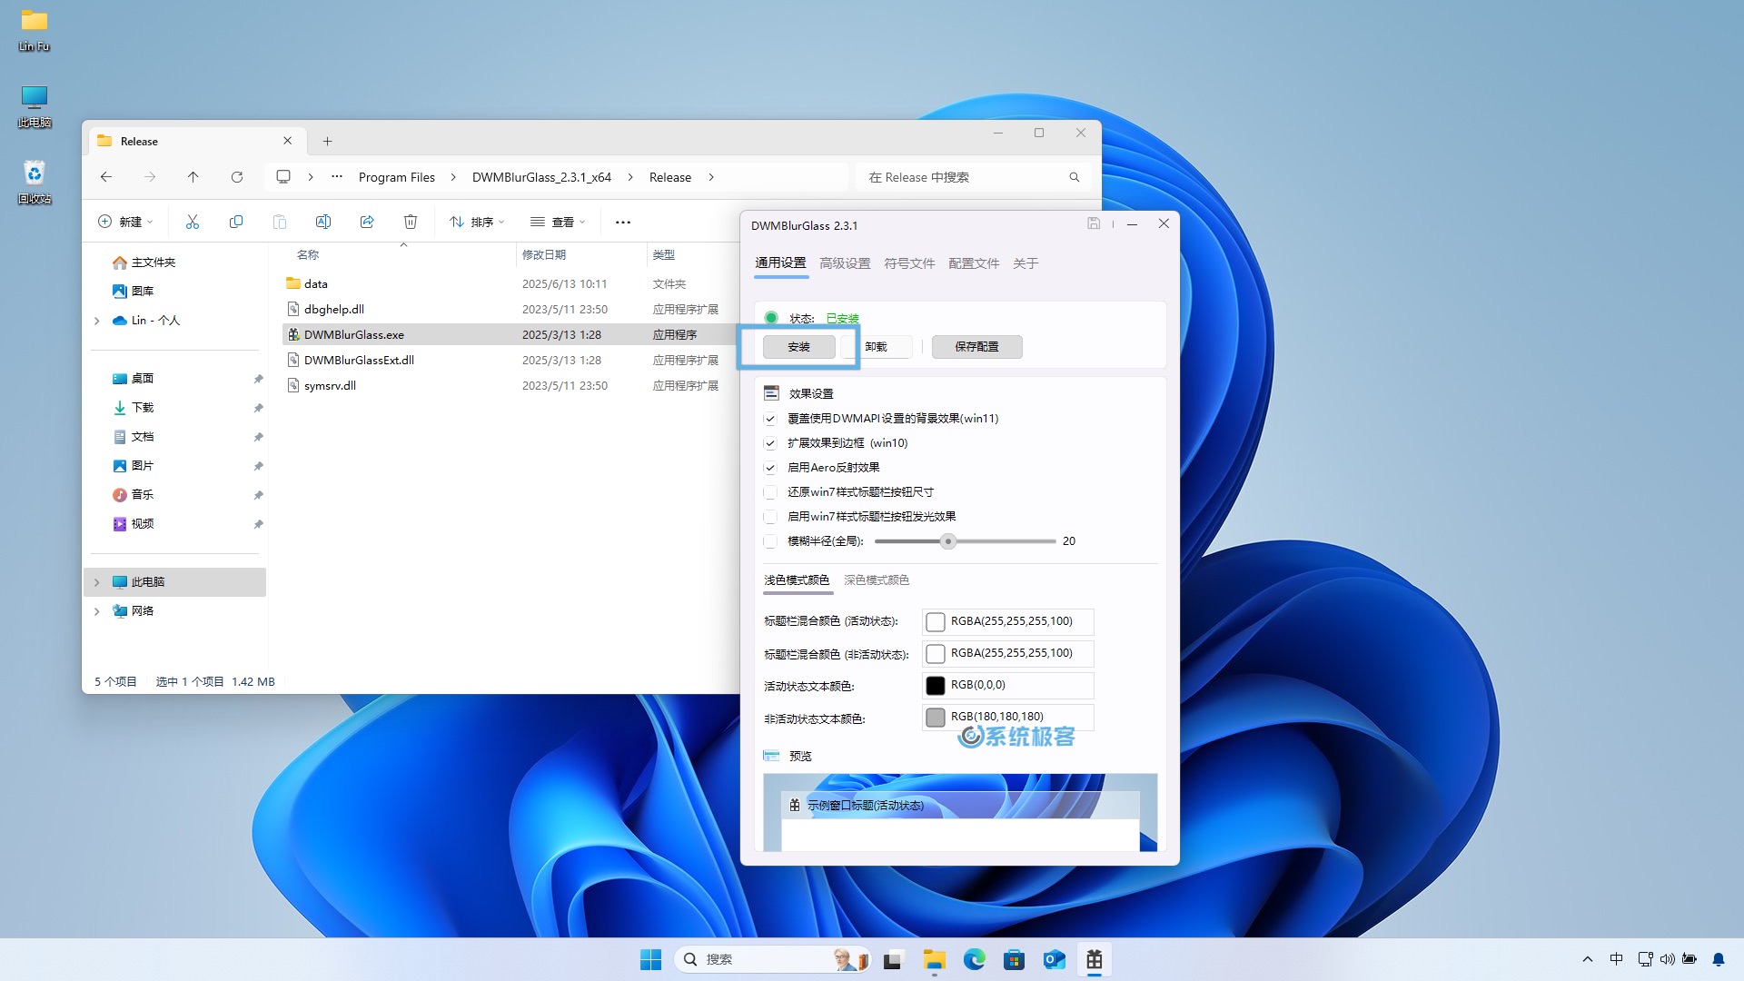Refresh the Release folder view
The width and height of the screenshot is (1744, 981).
pos(237,177)
